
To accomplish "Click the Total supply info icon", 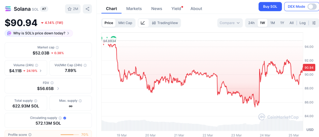I will [36, 101].
